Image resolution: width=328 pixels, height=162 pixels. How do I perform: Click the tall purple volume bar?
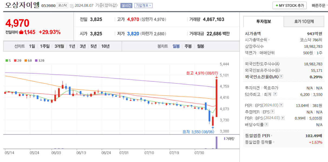pos(217,143)
